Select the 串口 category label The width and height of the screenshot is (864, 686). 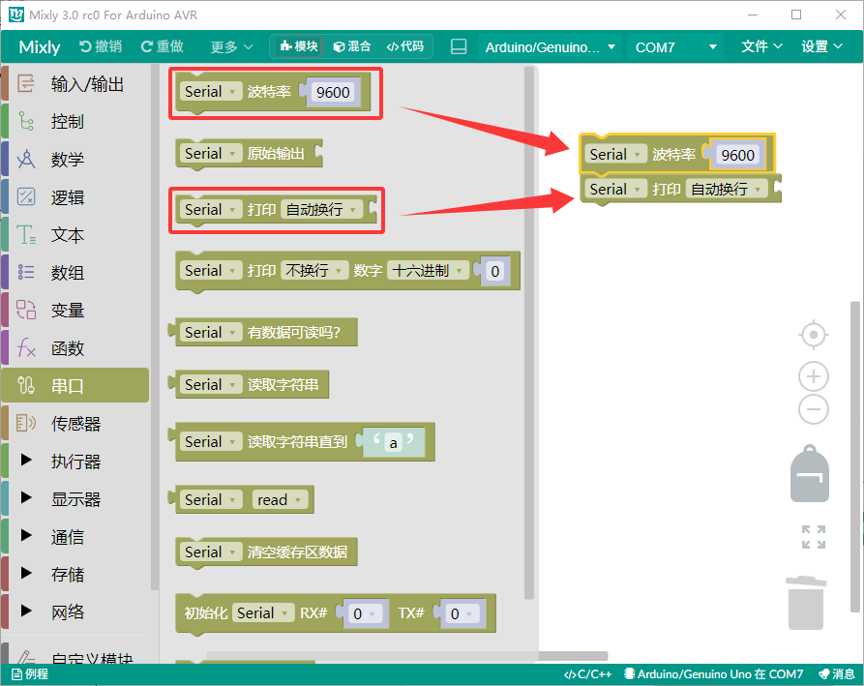click(67, 386)
